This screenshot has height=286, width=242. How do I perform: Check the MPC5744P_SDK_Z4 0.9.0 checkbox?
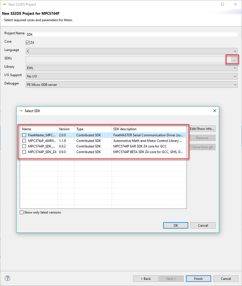tap(24, 152)
